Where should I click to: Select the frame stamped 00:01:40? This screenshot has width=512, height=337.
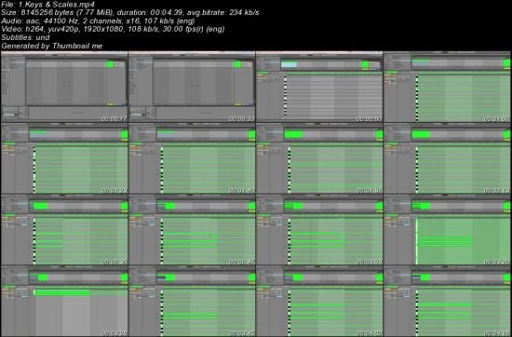click(192, 158)
